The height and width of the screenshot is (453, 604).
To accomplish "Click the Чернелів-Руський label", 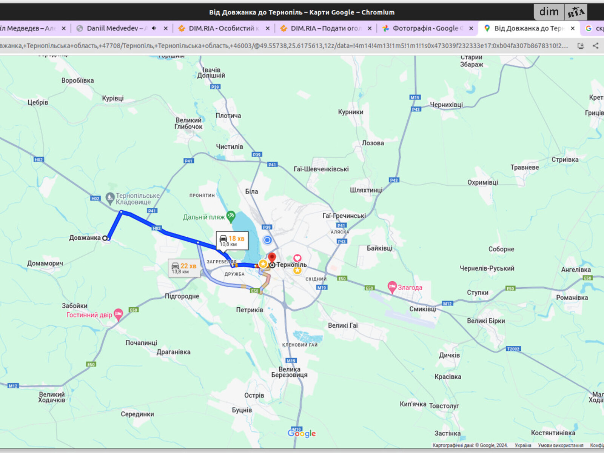I will click(x=487, y=268).
